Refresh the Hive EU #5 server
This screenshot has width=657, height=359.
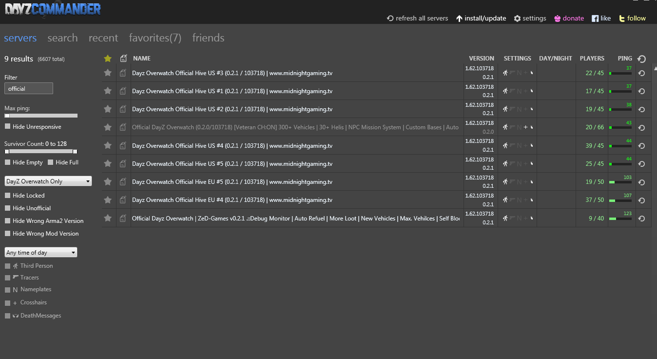[642, 182]
